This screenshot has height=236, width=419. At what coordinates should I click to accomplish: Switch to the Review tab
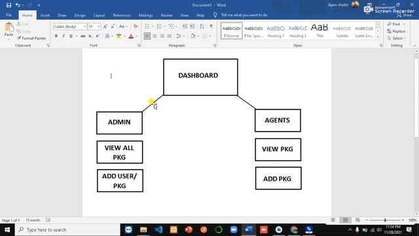click(166, 15)
